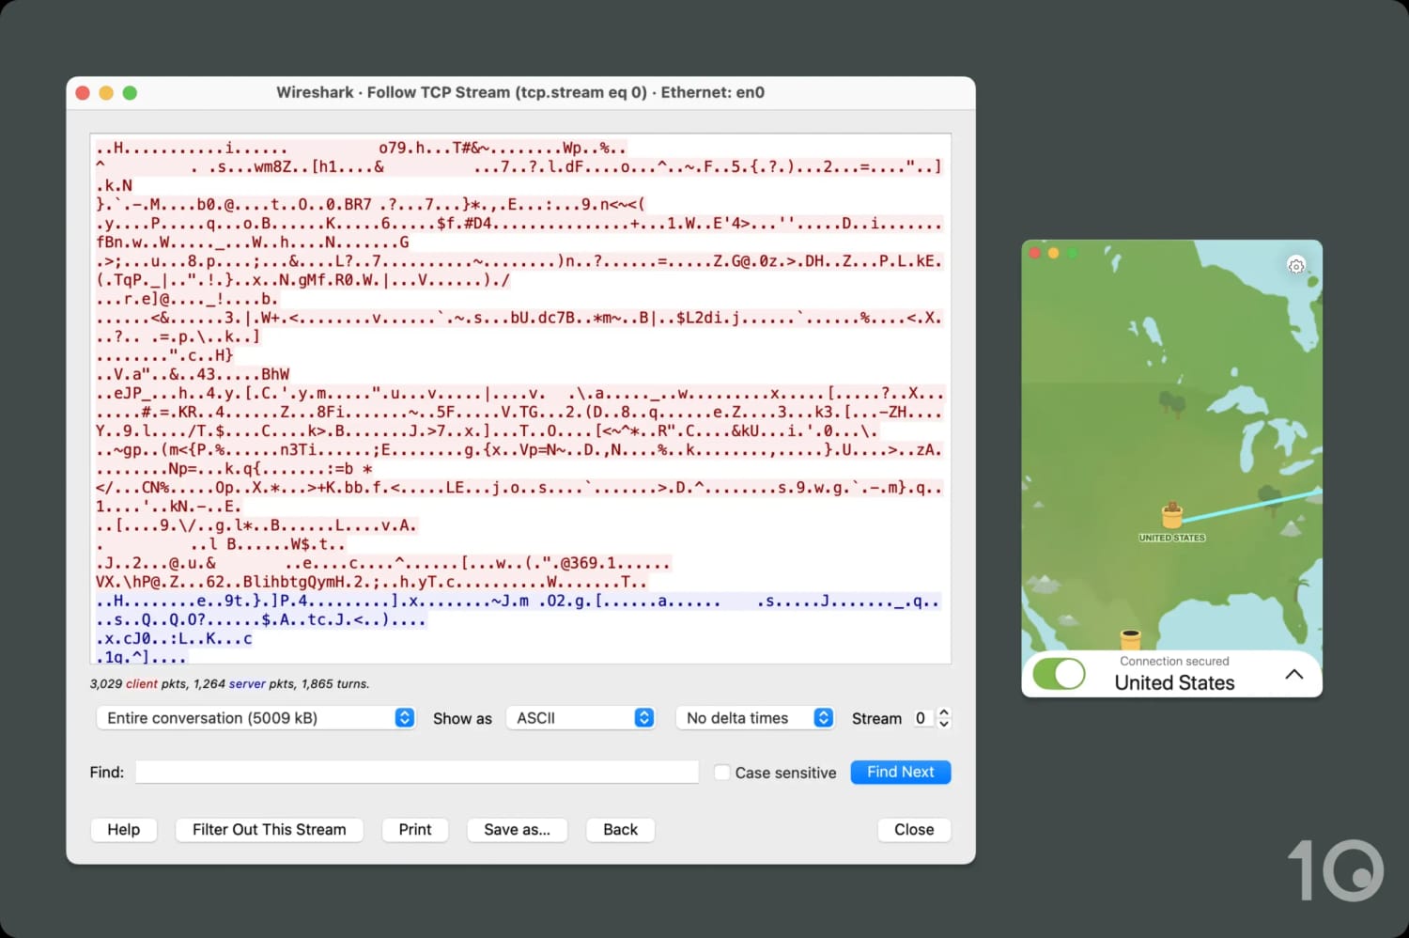The image size is (1409, 938).
Task: Open the Show as ASCII dropdown
Action: click(x=580, y=717)
